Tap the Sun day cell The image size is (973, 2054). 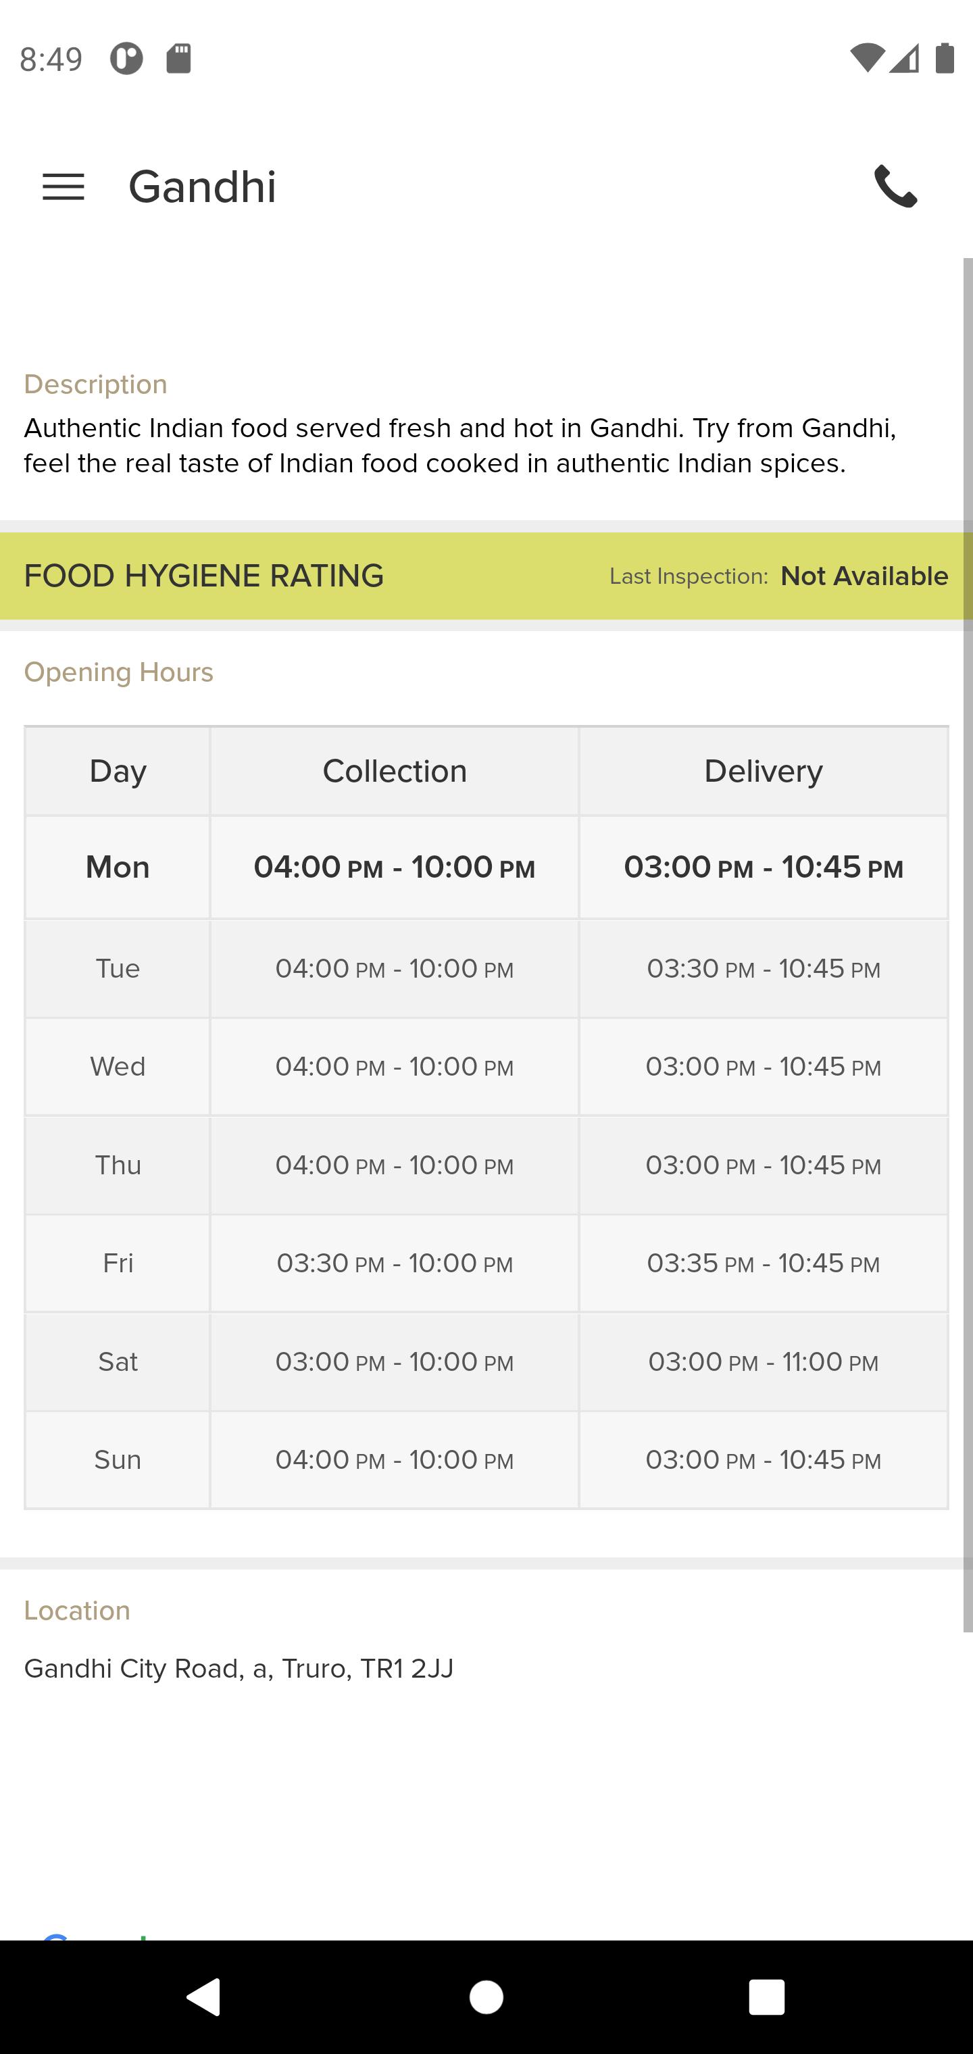(x=118, y=1460)
